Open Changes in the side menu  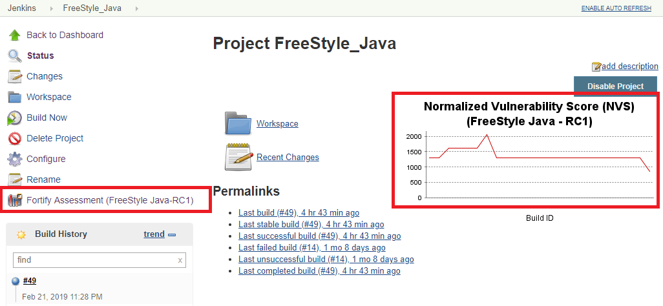(45, 76)
